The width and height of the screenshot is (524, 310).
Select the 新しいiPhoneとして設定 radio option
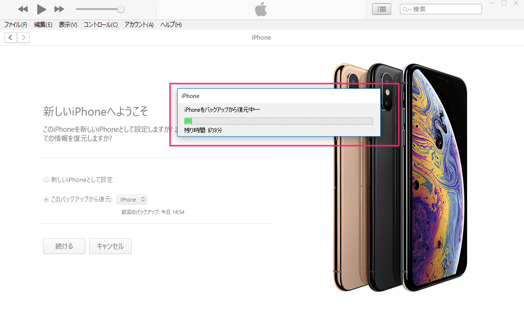click(46, 180)
